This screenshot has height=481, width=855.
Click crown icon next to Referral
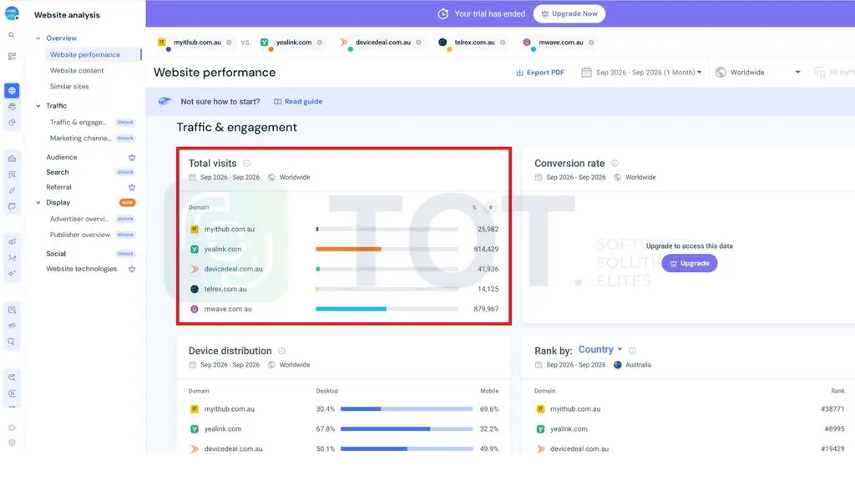(131, 188)
